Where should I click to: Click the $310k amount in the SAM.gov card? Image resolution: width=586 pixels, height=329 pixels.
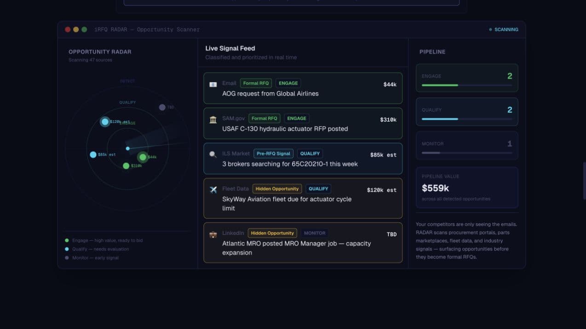coord(388,120)
